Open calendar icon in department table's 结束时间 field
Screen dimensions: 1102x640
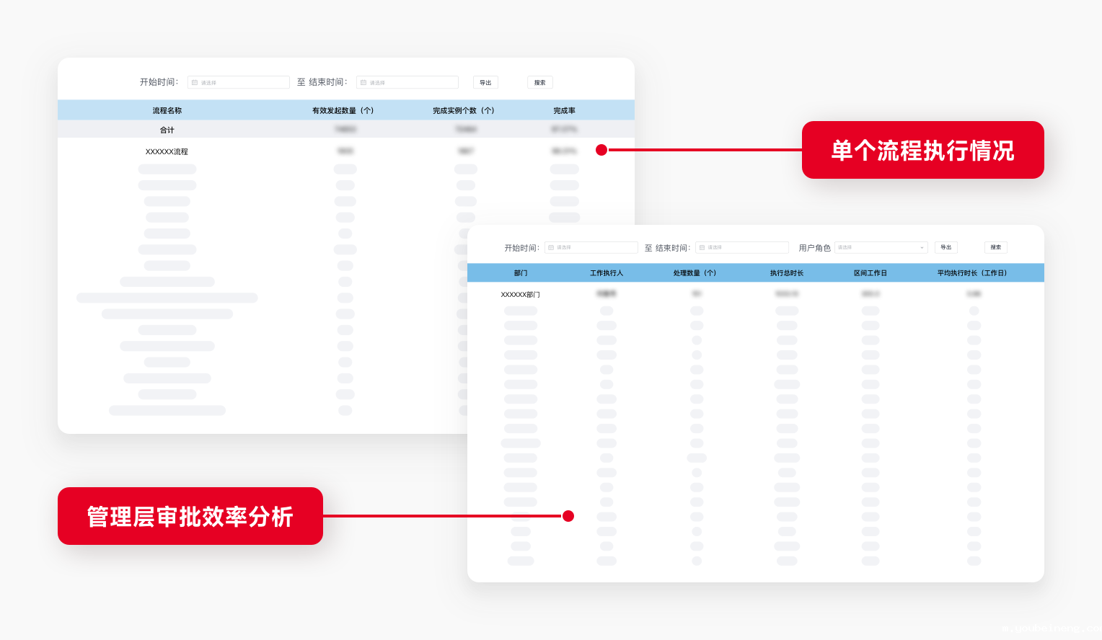click(702, 248)
